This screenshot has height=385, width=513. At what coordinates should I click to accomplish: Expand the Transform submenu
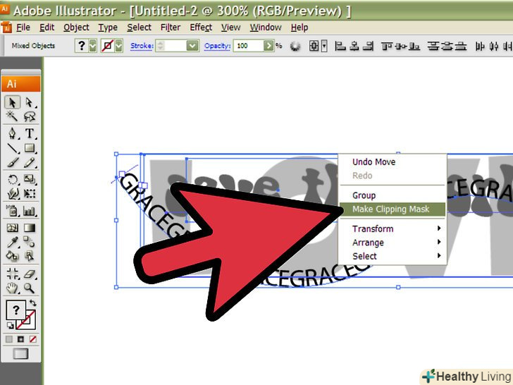[x=393, y=228]
